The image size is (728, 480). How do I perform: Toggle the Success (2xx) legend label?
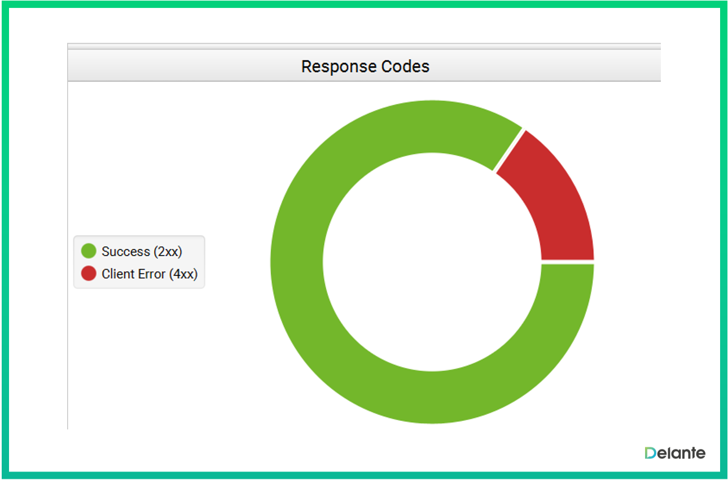tap(142, 251)
